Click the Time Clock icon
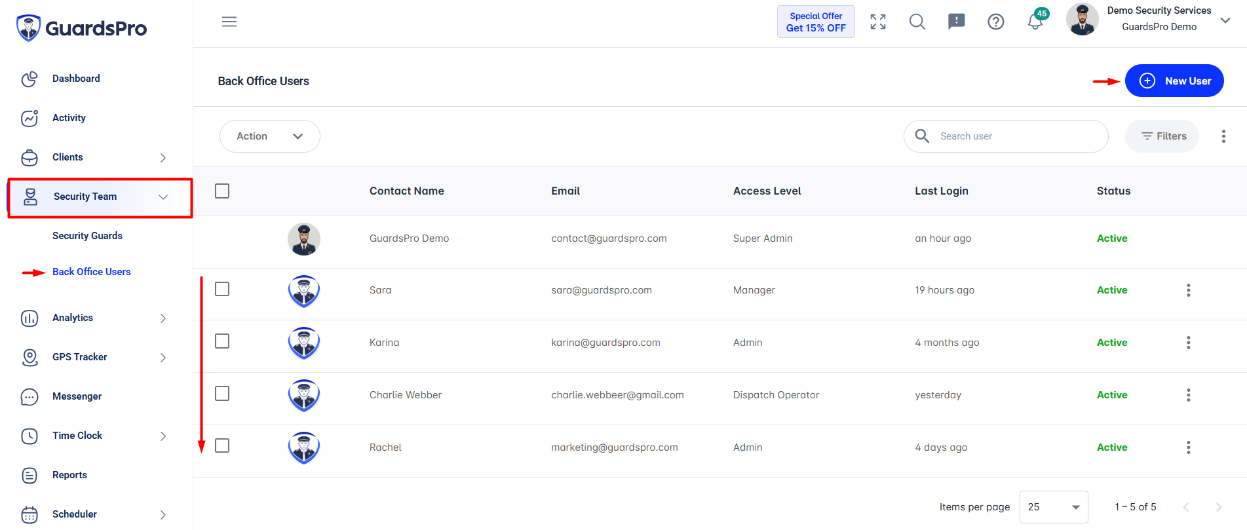 [29, 436]
